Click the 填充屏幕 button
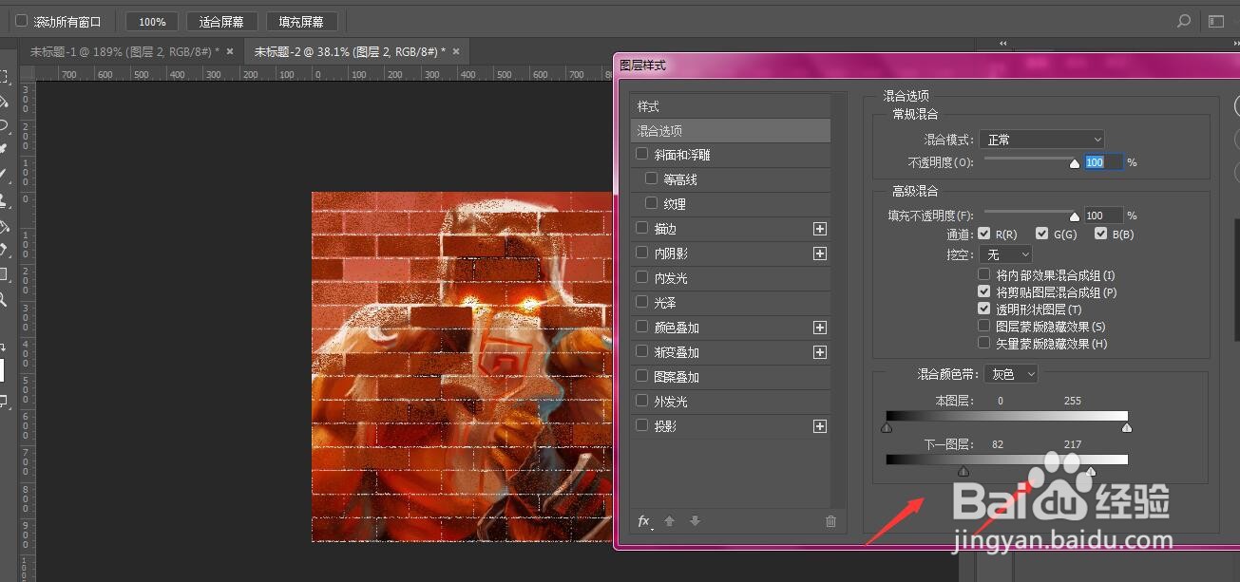This screenshot has width=1240, height=582. (x=301, y=21)
